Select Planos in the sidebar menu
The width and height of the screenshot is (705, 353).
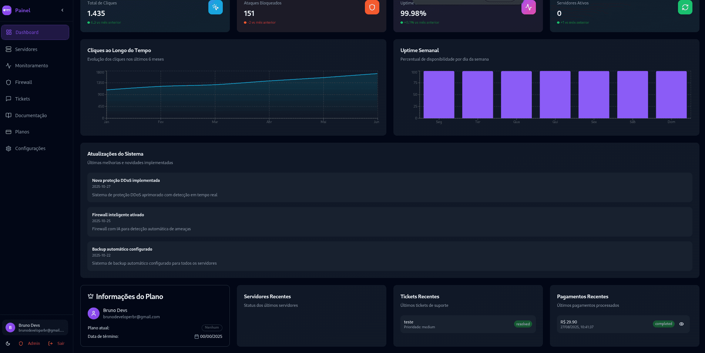(x=22, y=132)
